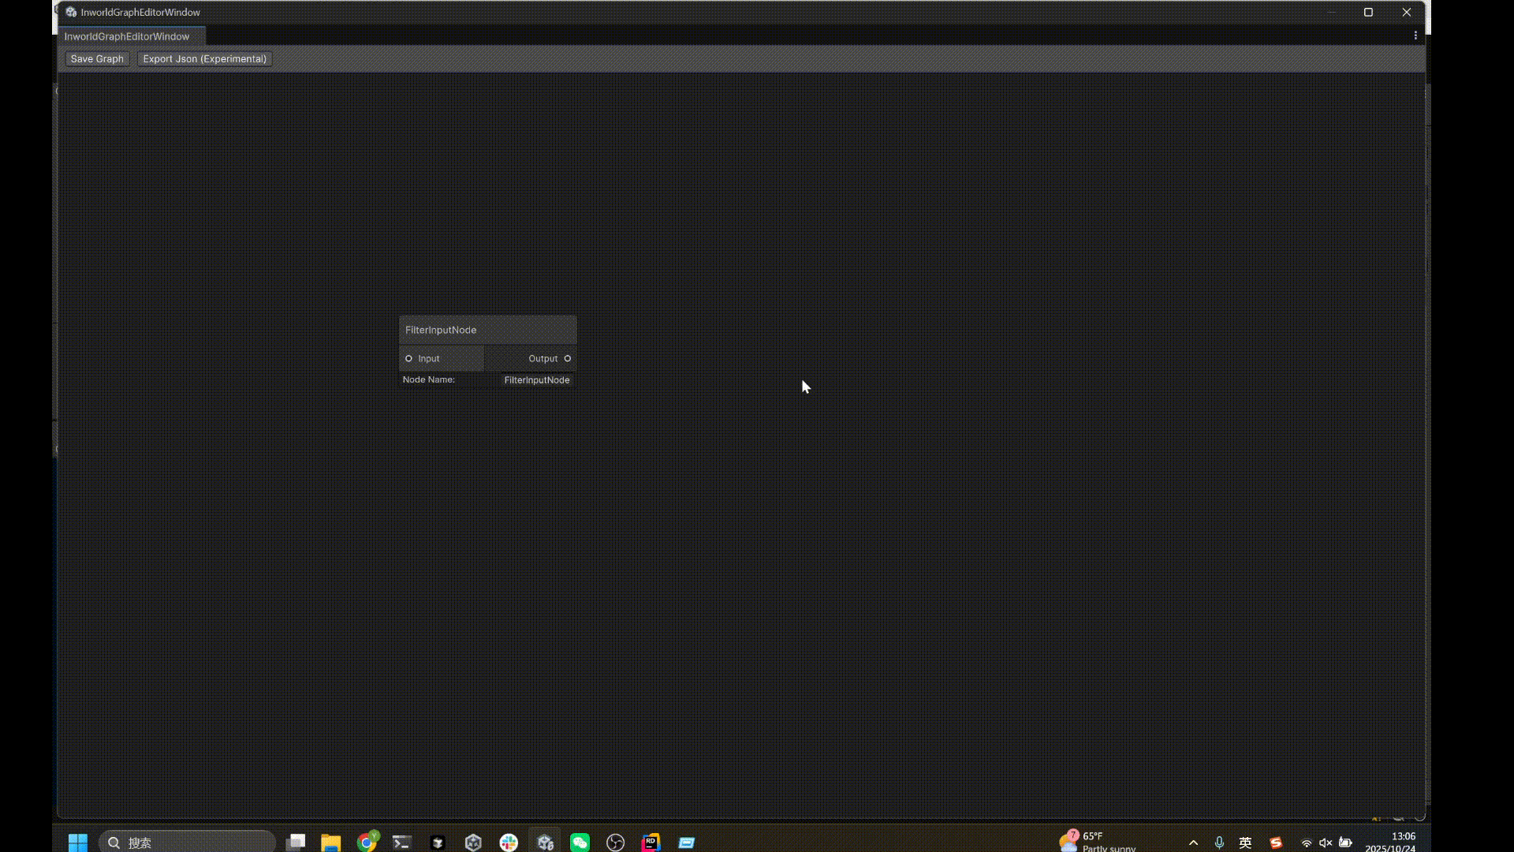Open the editor window options kebab menu
This screenshot has height=852, width=1514.
click(x=1415, y=35)
